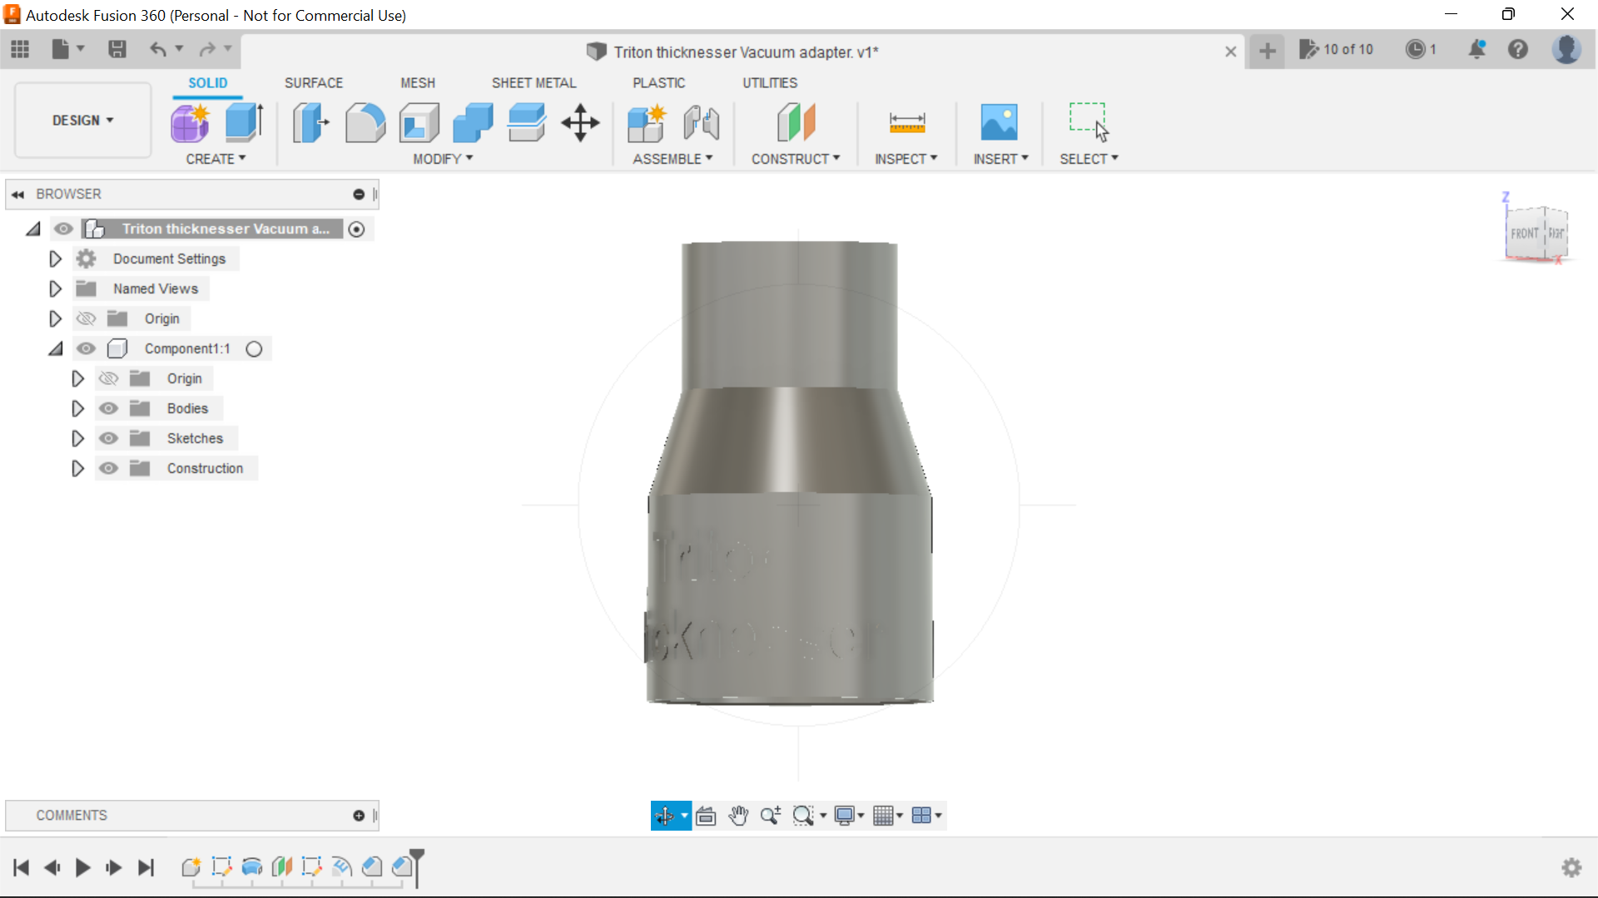Open the SELECT dropdown menu
Viewport: 1598px width, 898px height.
pyautogui.click(x=1089, y=159)
